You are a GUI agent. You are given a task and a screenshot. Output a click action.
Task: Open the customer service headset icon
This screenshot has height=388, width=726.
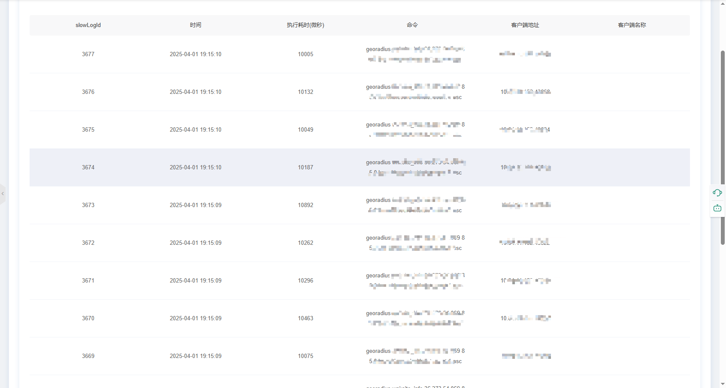(717, 193)
